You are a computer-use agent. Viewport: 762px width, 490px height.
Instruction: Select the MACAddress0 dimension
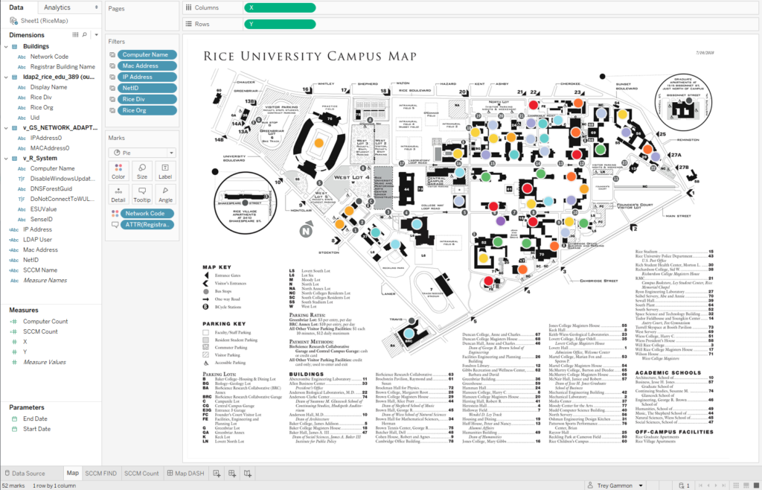pyautogui.click(x=50, y=148)
